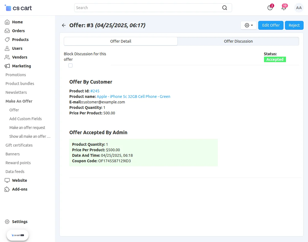This screenshot has height=242, width=308.
Task: Open the Apple iPhone 5c product link
Action: tap(133, 97)
